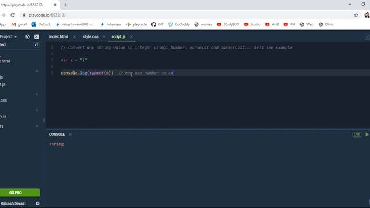Open a new browser tab
This screenshot has height=208, width=370.
66,5
